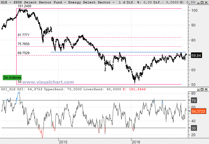Maximize the RSI_XLE indicator panel
The width and height of the screenshot is (209, 144).
pyautogui.click(x=202, y=89)
